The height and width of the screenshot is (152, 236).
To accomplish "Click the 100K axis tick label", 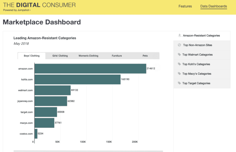I will click(x=83, y=142).
